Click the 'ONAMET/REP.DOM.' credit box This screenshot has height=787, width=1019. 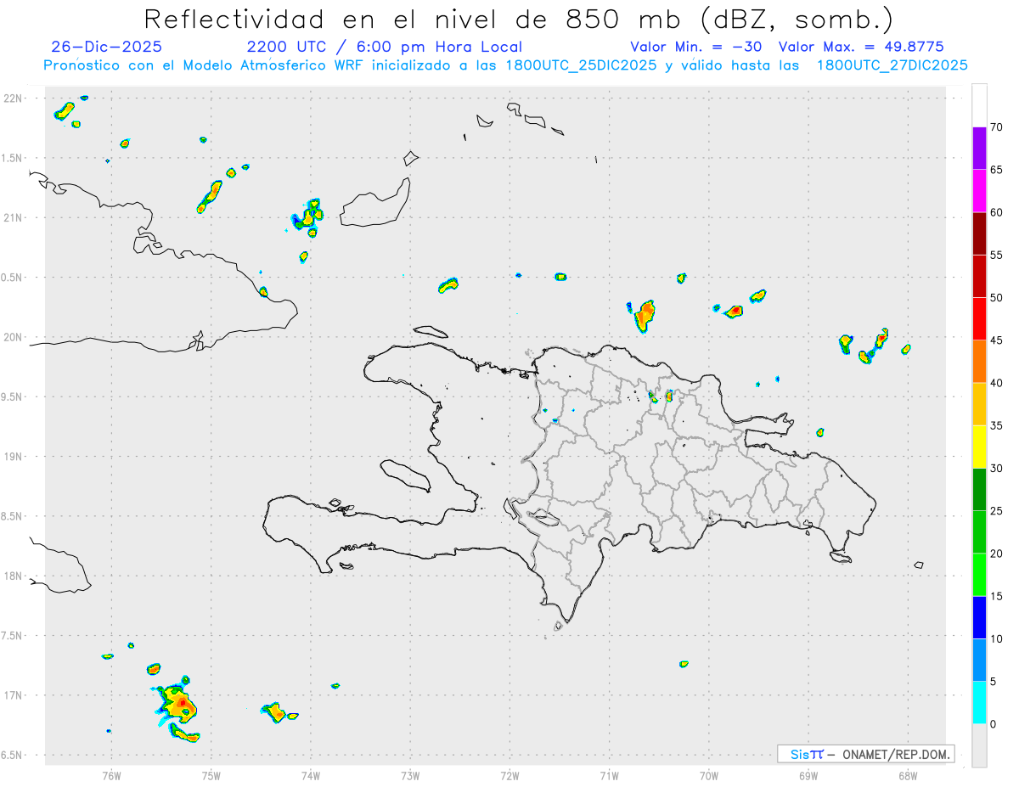click(866, 754)
